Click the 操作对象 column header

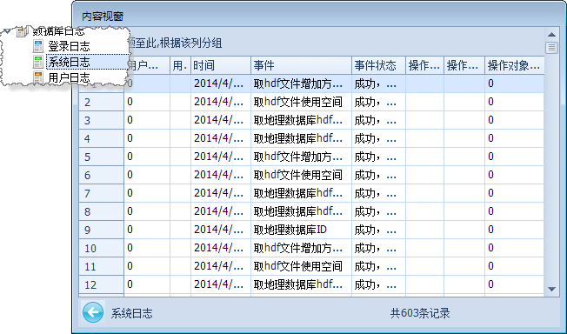pyautogui.click(x=514, y=65)
